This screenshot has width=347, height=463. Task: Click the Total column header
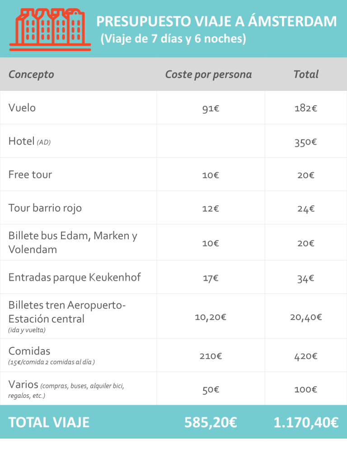[306, 74]
